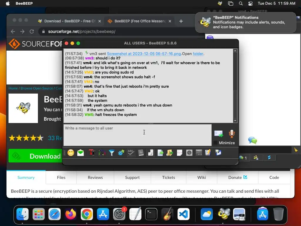
Task: Click the green Download button
Action: tap(35, 156)
